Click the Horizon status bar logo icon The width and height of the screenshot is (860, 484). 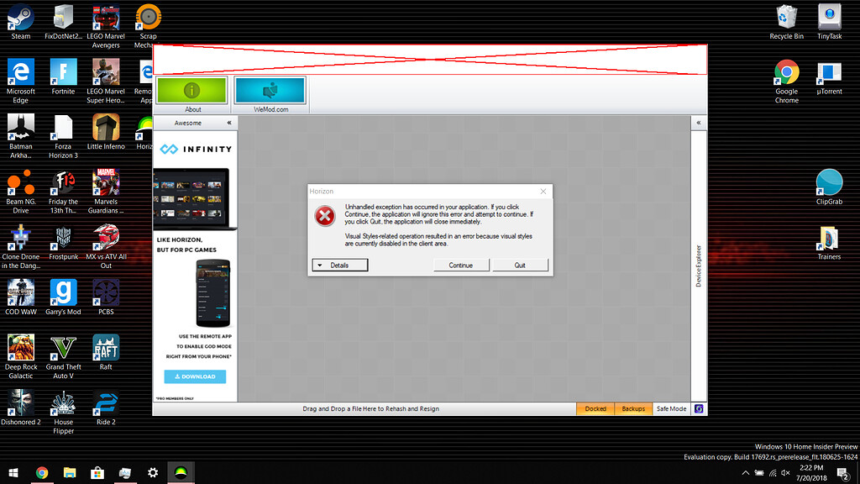(x=699, y=409)
